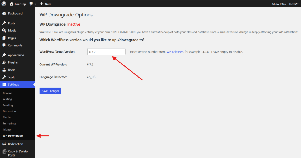This screenshot has width=301, height=158.
Task: Click the Comments bubble icon in sidebar
Action: point(4,46)
